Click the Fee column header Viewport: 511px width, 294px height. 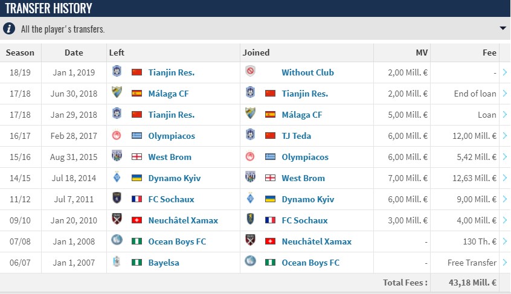point(489,53)
